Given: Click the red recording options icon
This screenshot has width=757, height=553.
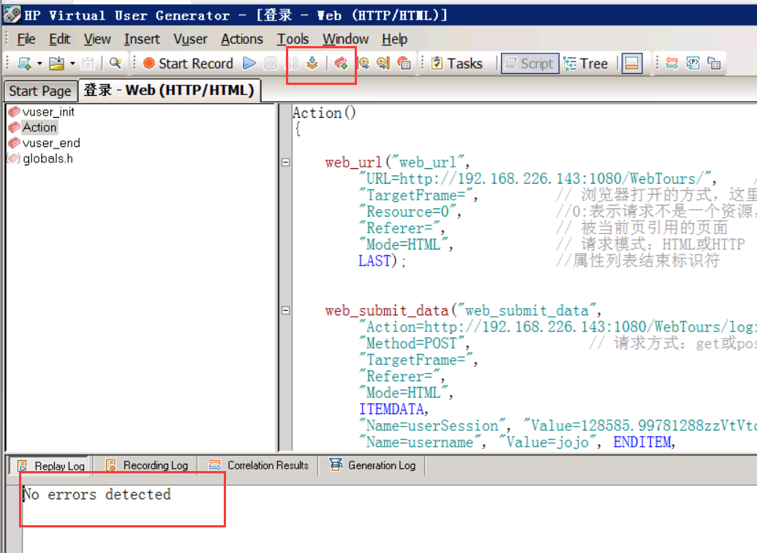Looking at the screenshot, I should tap(340, 64).
